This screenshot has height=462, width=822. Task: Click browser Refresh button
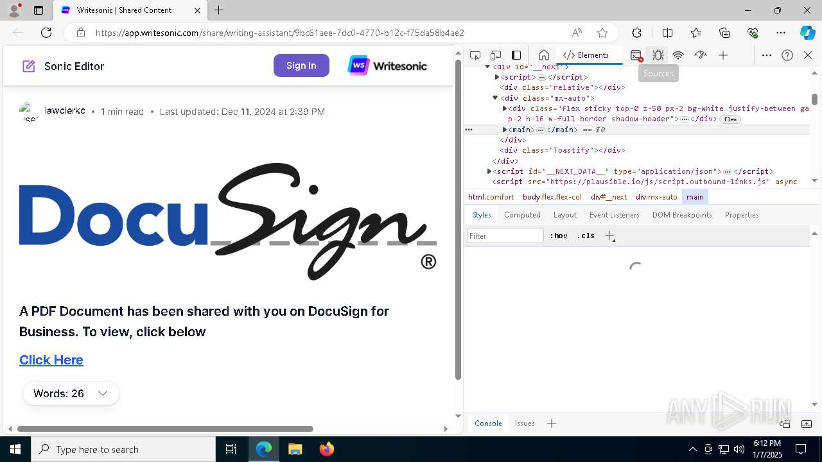[46, 33]
